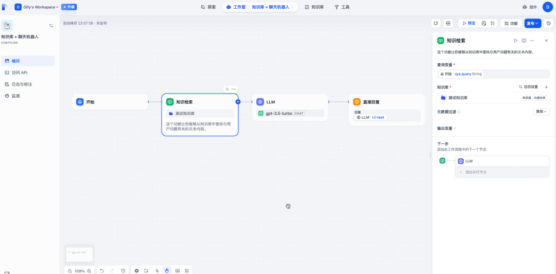Run this step with panel play icon
This screenshot has width=556, height=274.
[516, 41]
